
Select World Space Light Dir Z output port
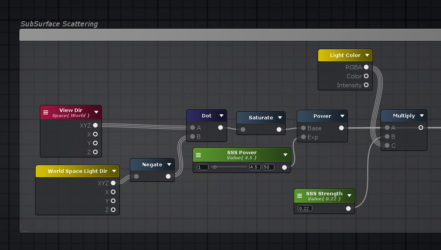tap(113, 210)
